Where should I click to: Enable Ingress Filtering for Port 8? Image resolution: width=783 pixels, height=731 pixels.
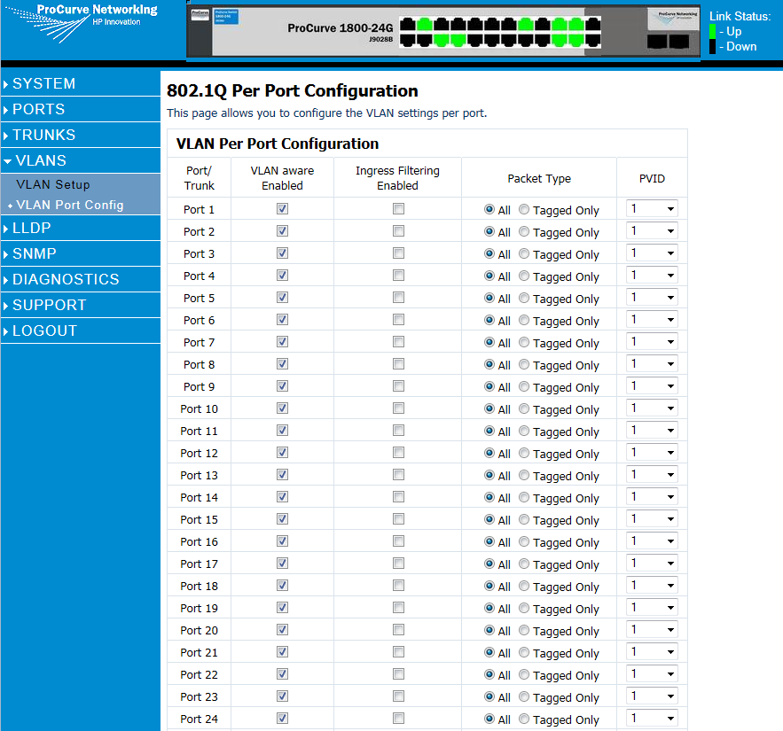click(398, 364)
